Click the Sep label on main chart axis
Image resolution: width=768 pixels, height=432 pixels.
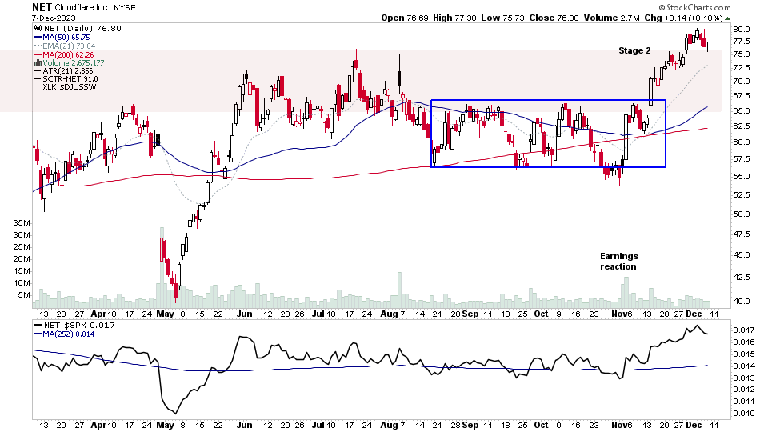point(470,314)
